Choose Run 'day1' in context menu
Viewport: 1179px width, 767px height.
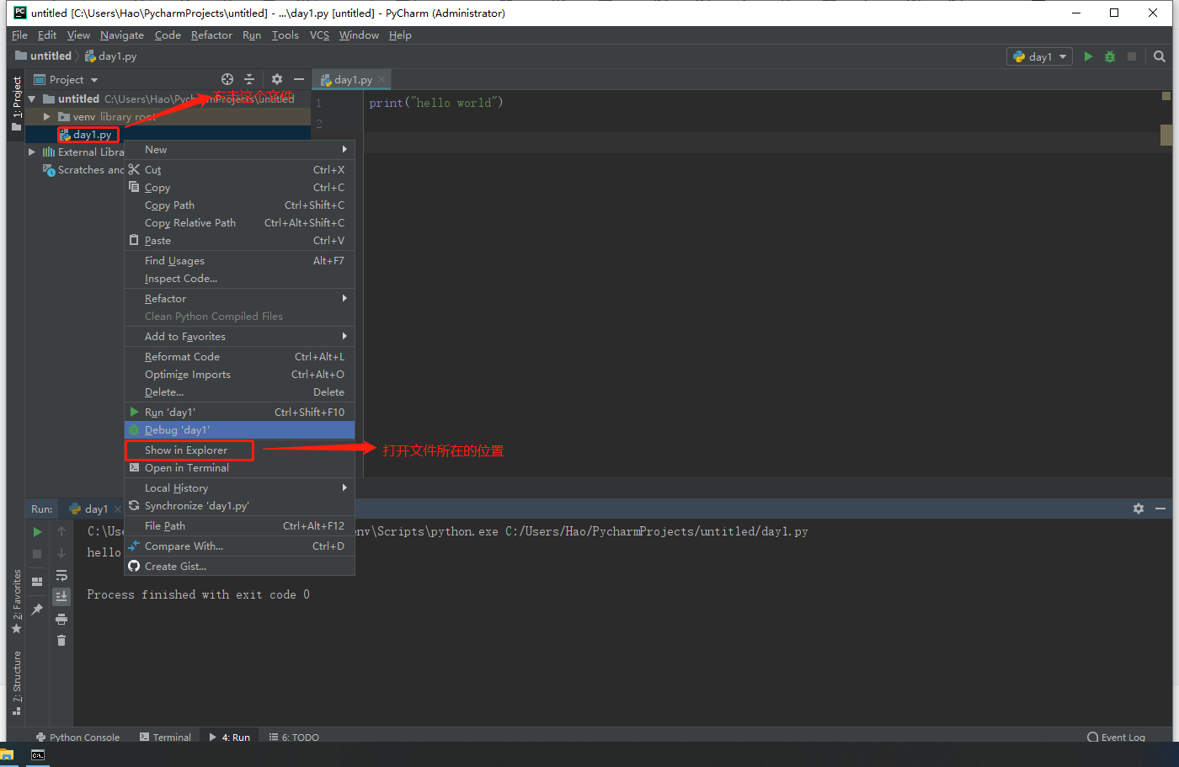tap(239, 413)
